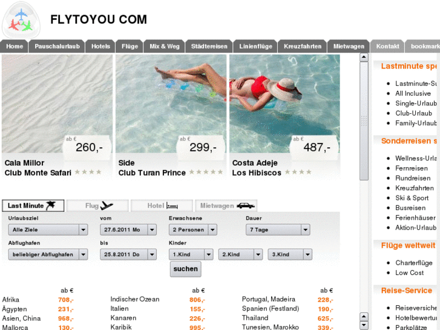Expand the Erwachsene 2 Personen dropdown
This screenshot has height=330, width=440.
(x=193, y=229)
